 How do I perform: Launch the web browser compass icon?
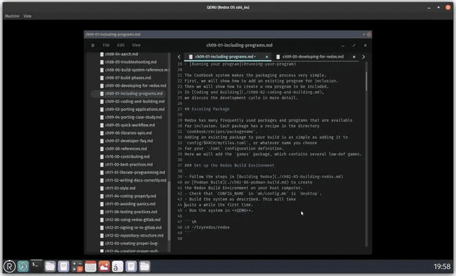point(23,266)
